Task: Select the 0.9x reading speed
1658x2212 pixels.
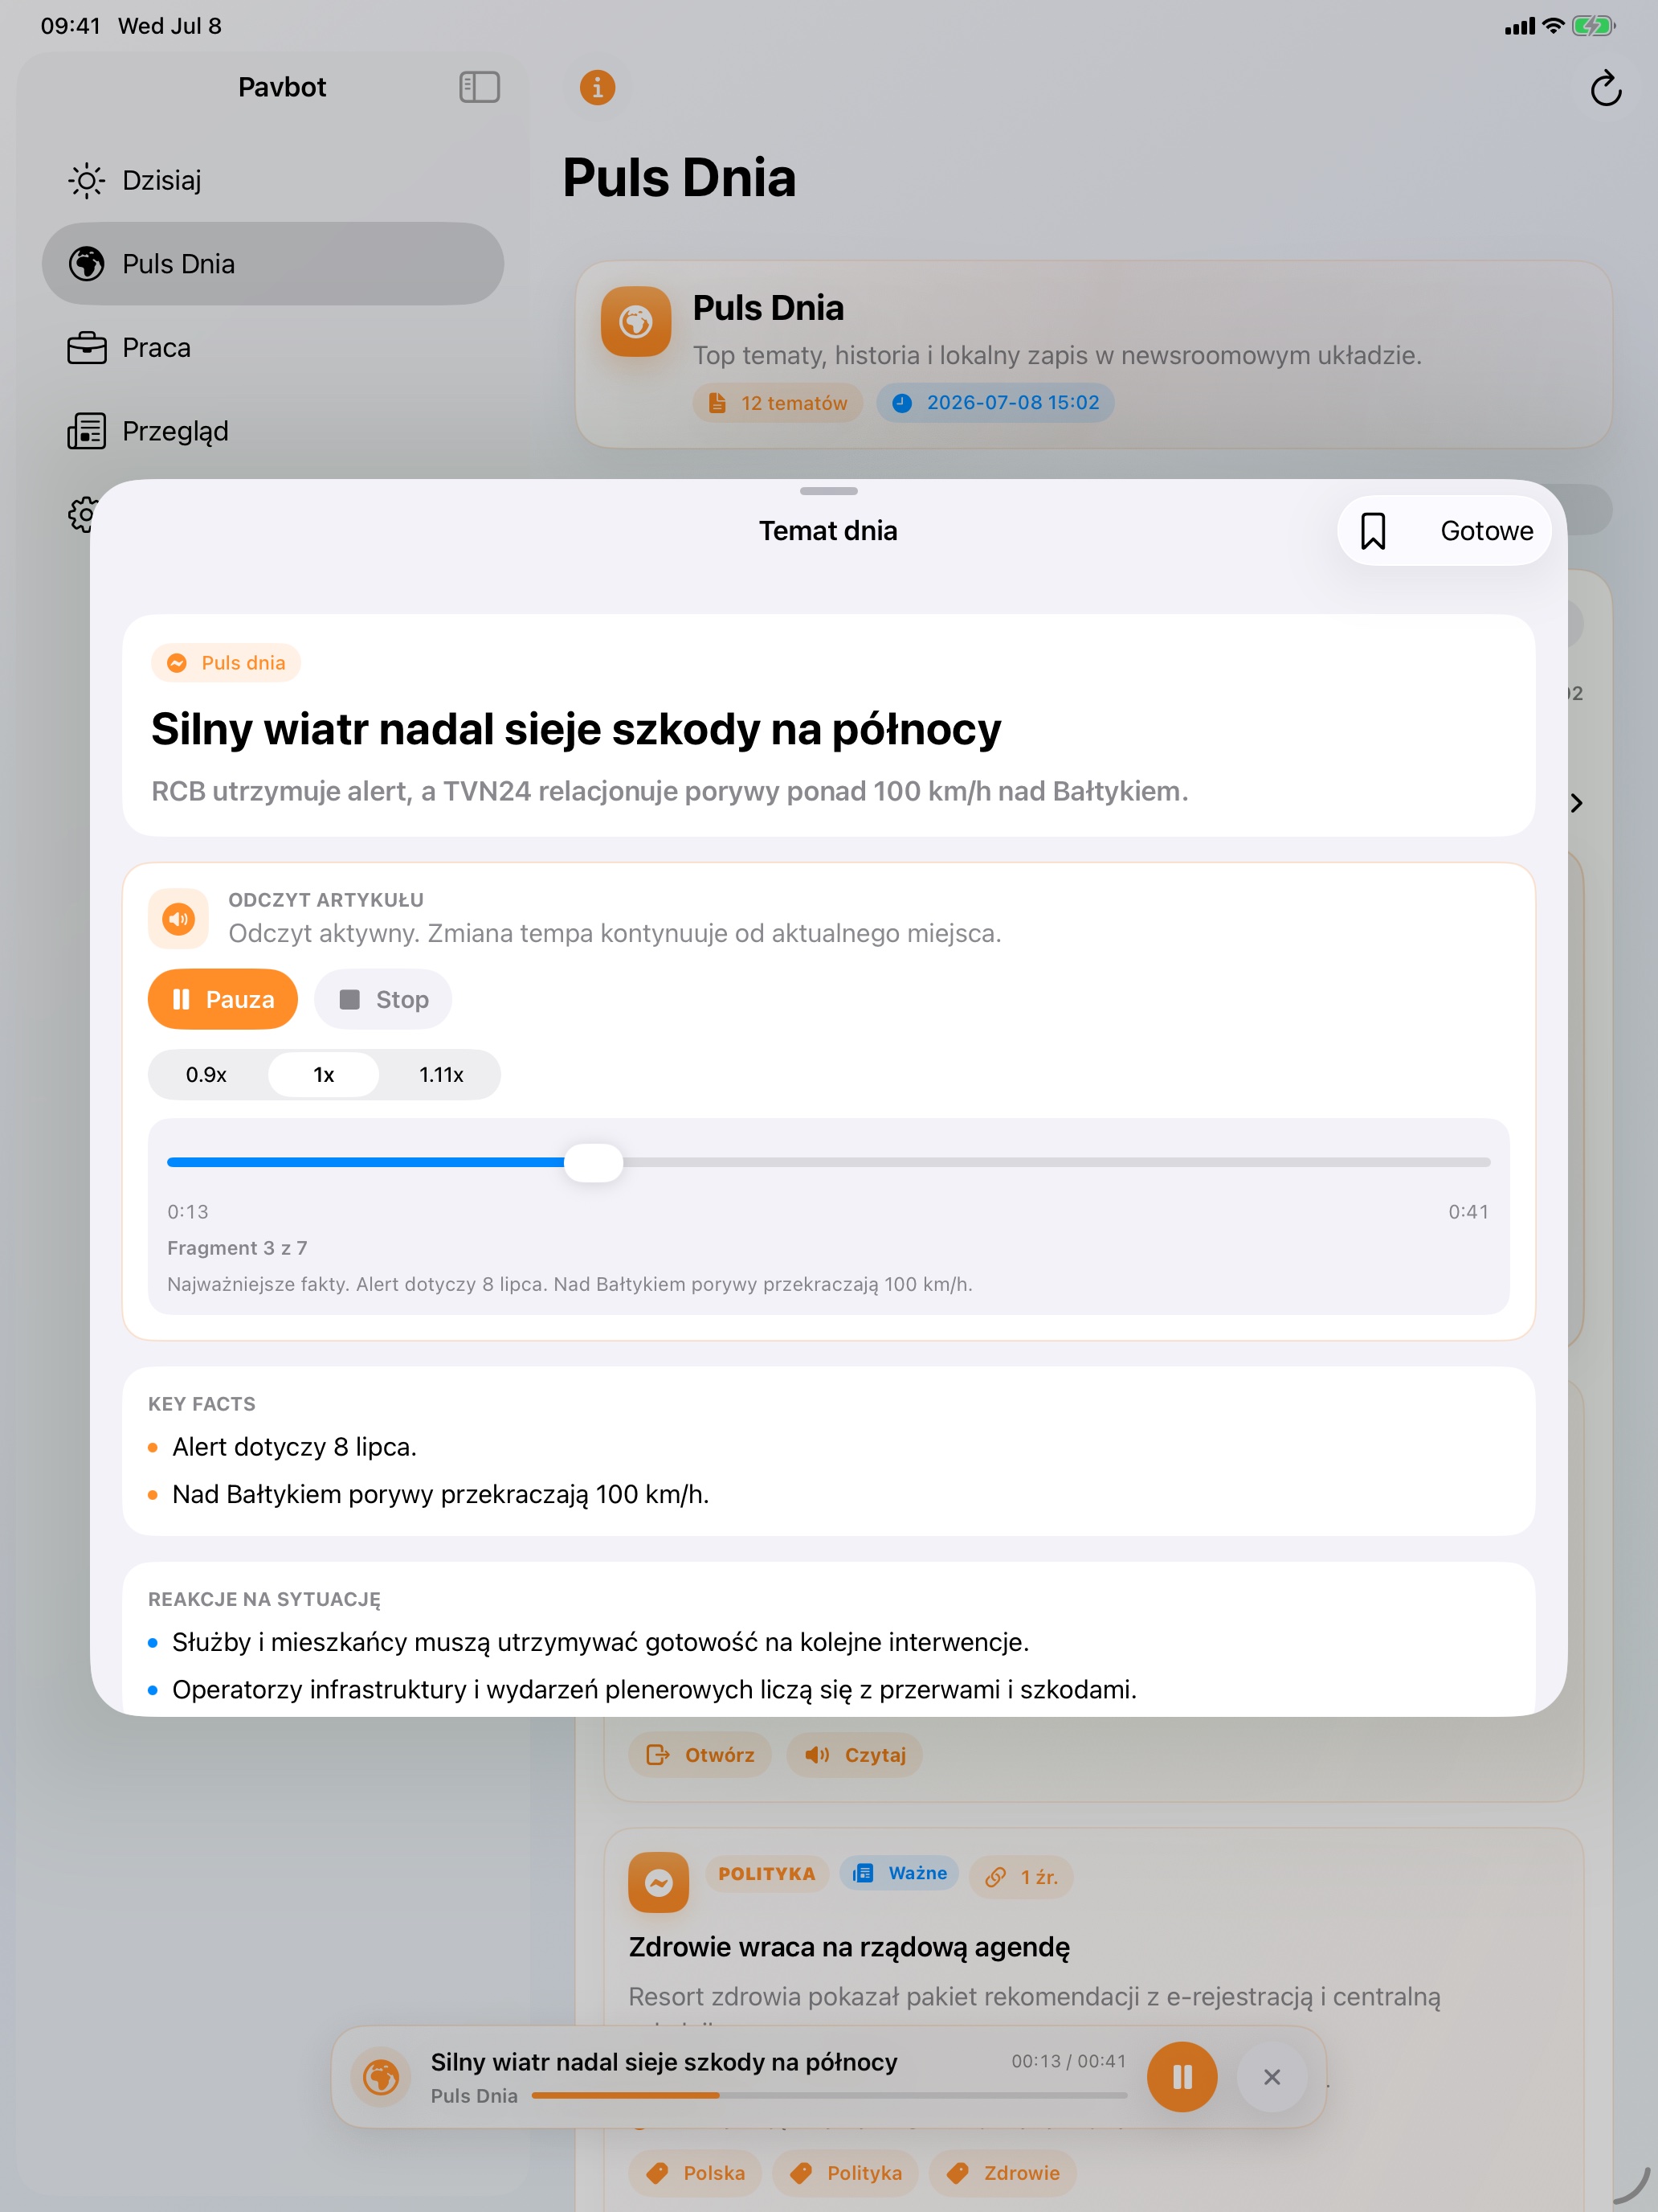Action: (207, 1075)
